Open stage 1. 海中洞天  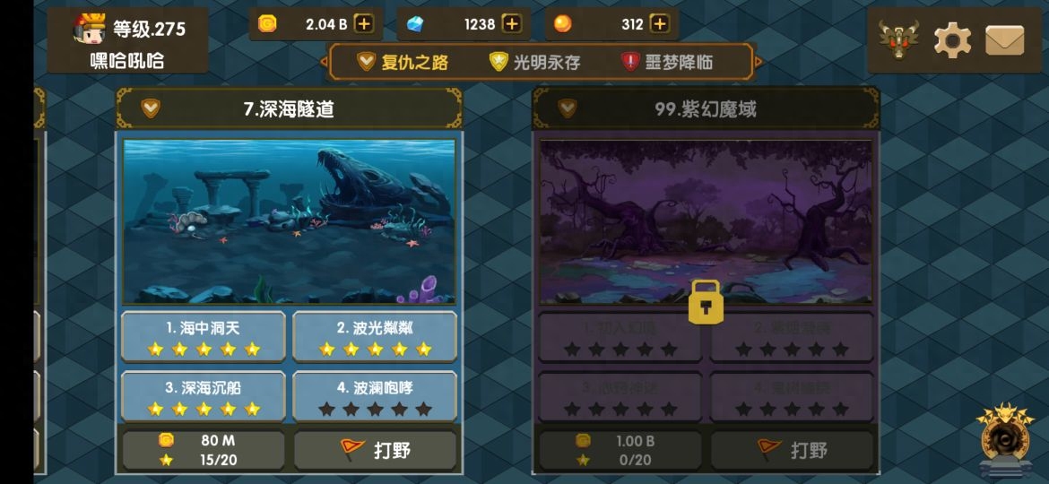204,337
